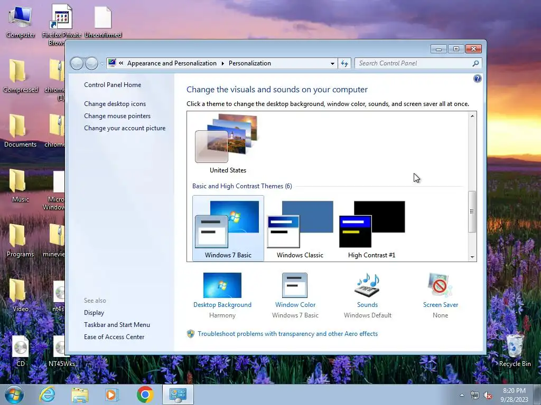The image size is (541, 405).
Task: Open Change your account picture link
Action: (125, 128)
